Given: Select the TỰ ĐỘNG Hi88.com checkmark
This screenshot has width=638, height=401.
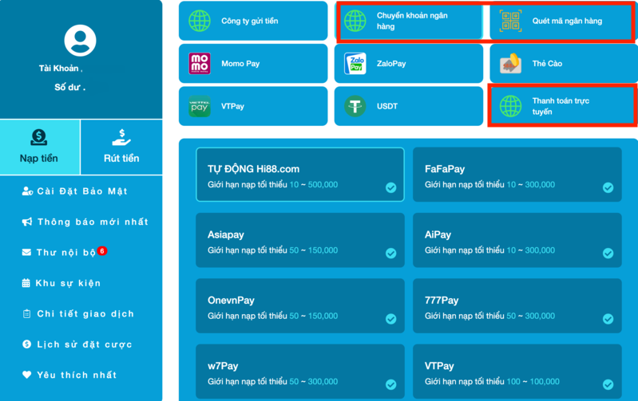Looking at the screenshot, I should (391, 187).
